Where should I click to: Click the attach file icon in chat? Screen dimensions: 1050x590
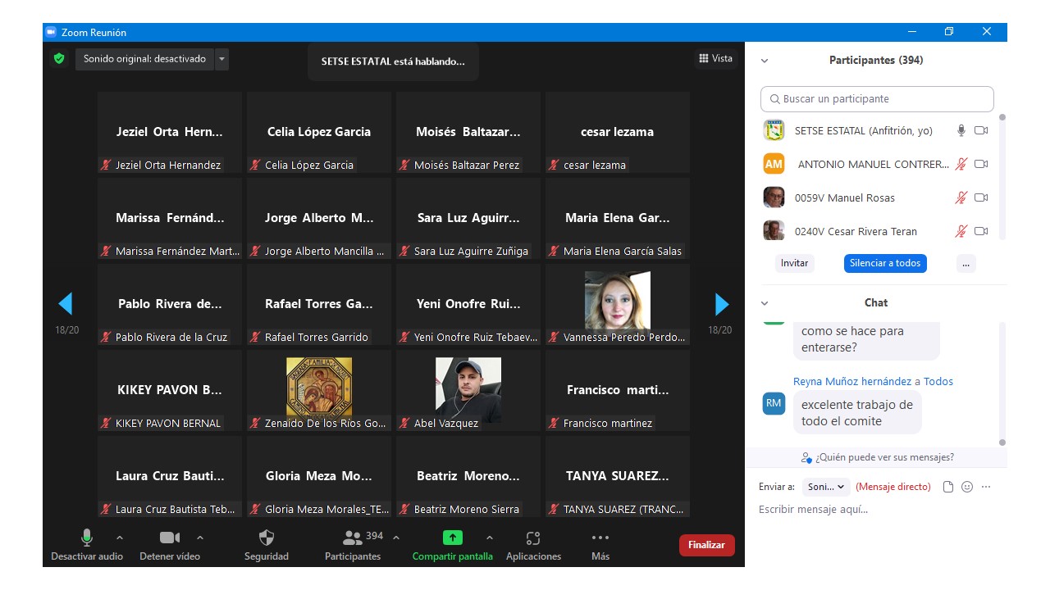coord(948,487)
